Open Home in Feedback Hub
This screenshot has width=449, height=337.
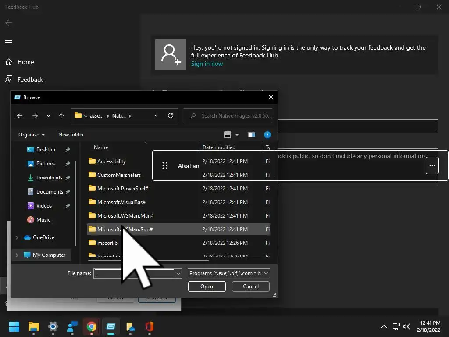20,62
